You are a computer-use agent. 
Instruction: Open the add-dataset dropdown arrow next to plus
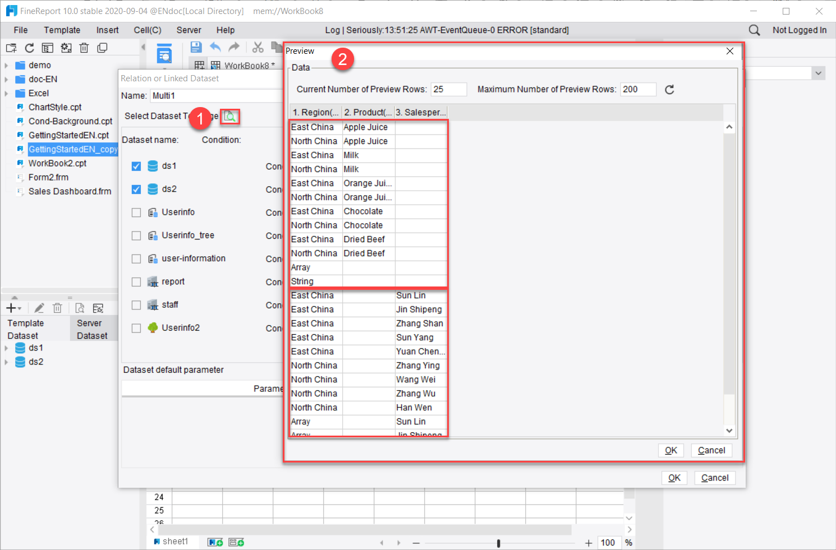19,308
